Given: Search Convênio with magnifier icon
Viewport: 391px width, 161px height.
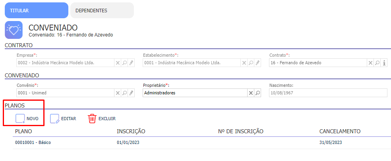Looking at the screenshot, I should (124, 93).
